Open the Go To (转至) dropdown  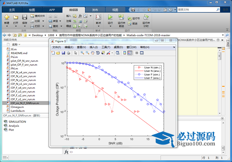click(60, 21)
